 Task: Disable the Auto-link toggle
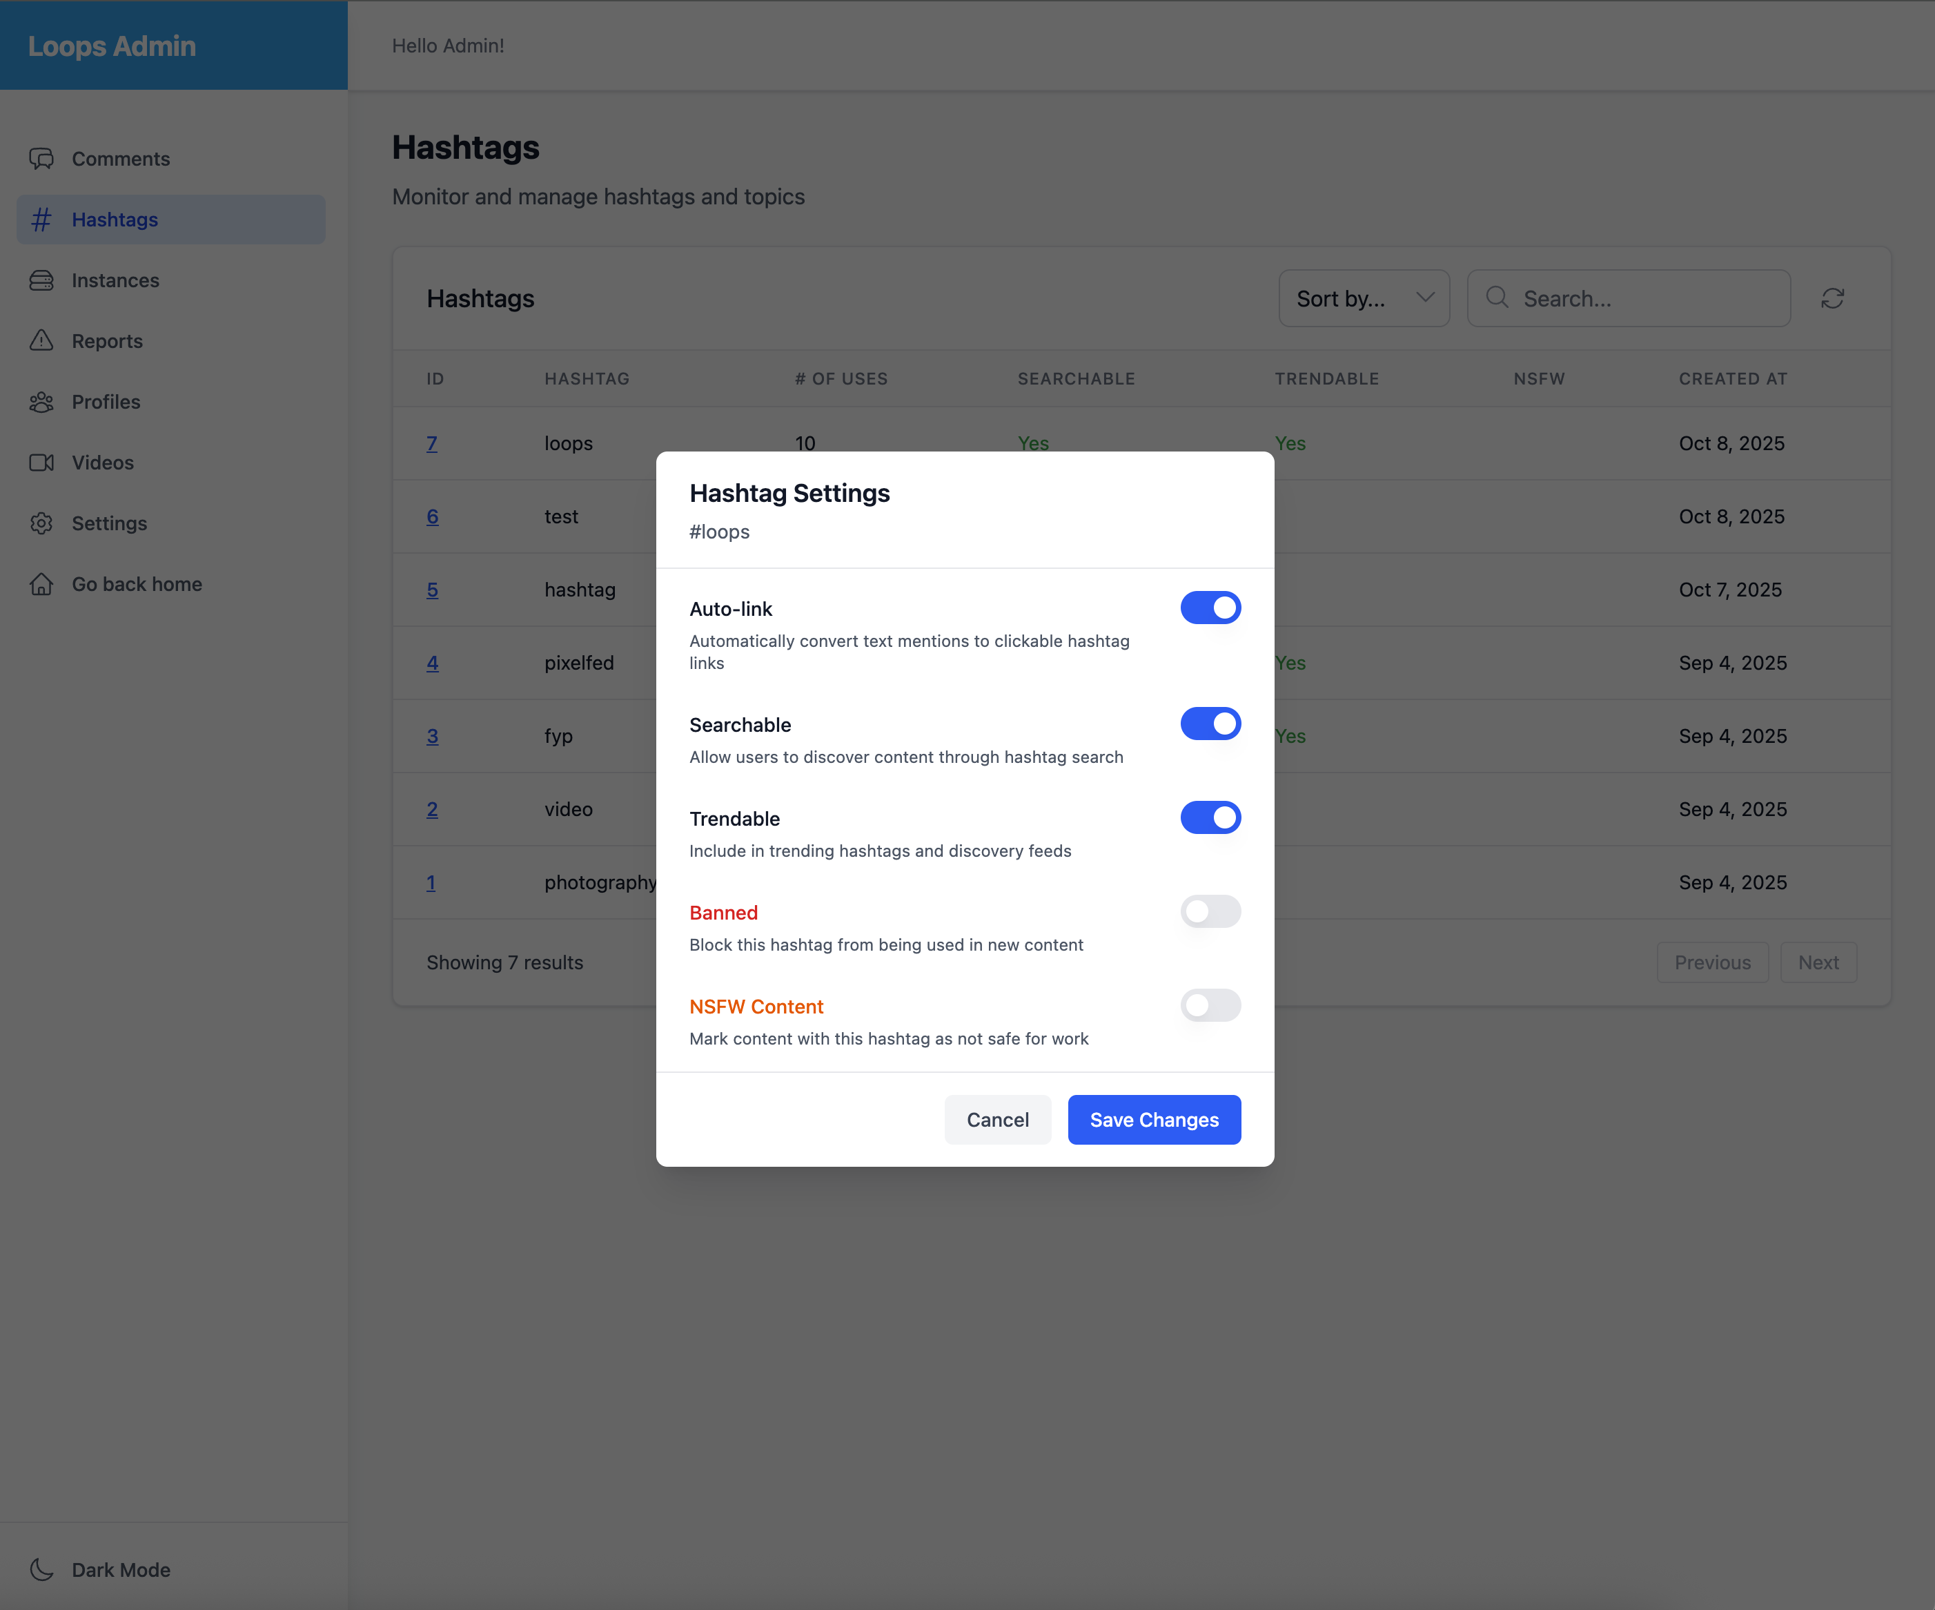[x=1210, y=608]
